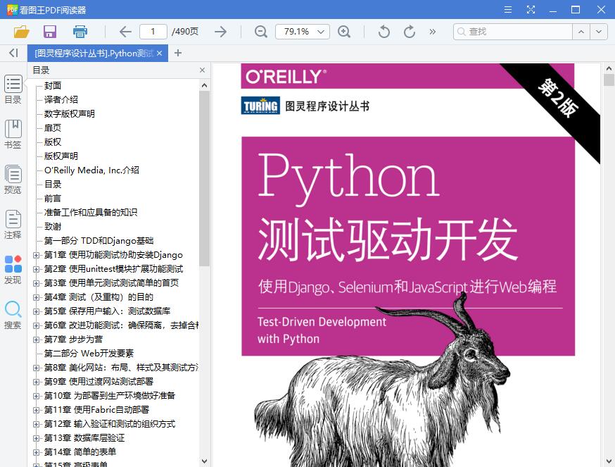615x467 pixels.
Task: Expand 第5章 保存用户输入：测试数据库
Action: click(36, 312)
